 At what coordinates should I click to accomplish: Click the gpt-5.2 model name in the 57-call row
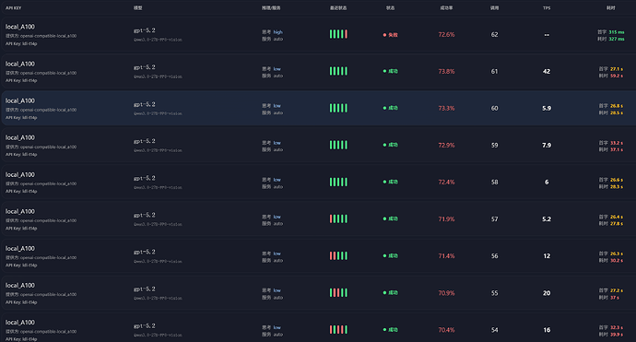coord(145,215)
